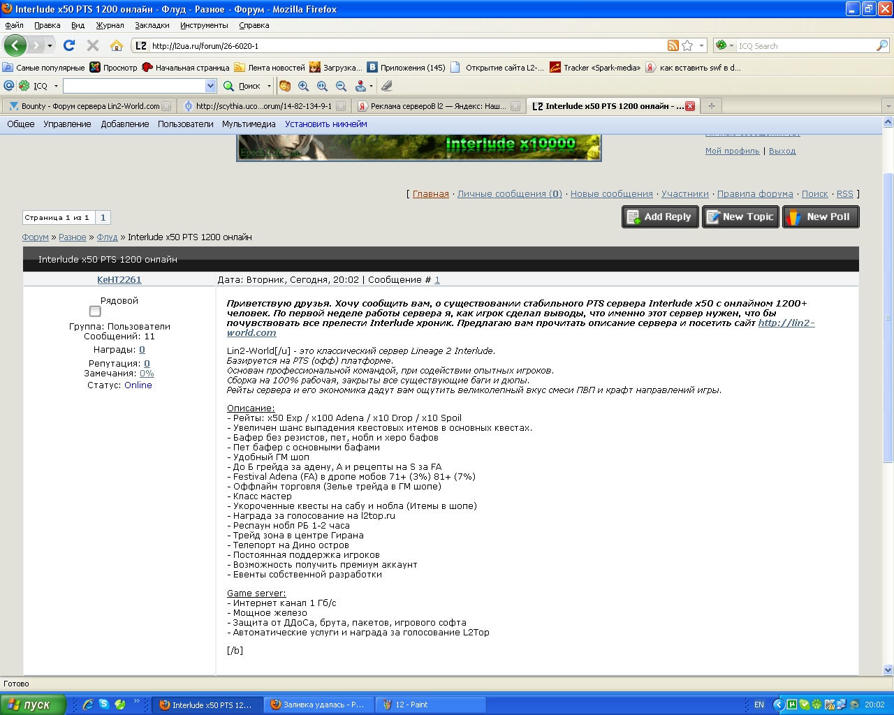Click the New Poll button
The height and width of the screenshot is (715, 894).
pyautogui.click(x=821, y=217)
